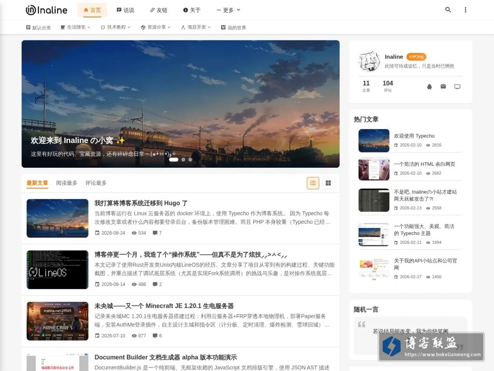Click thumbnail of Typecho 主题 hot article

(x=374, y=235)
